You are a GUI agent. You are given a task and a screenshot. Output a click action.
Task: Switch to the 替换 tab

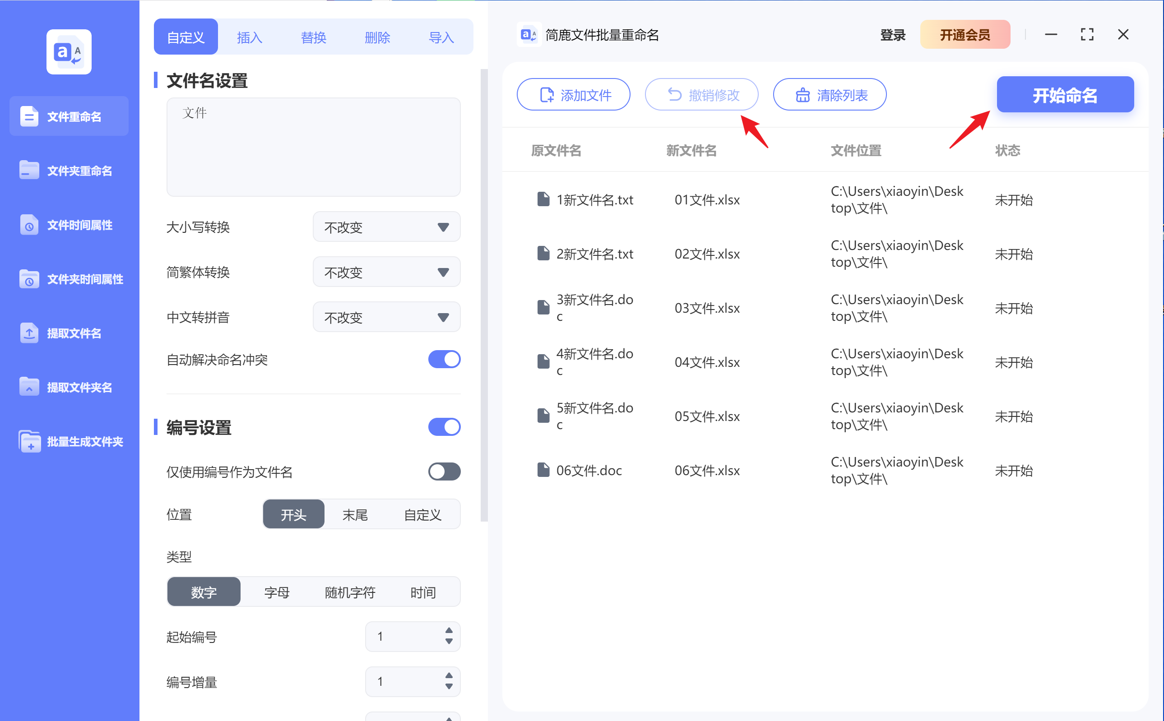point(313,37)
